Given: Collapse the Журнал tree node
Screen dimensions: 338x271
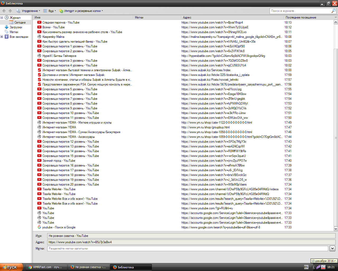Looking at the screenshot, I should point(2,18).
